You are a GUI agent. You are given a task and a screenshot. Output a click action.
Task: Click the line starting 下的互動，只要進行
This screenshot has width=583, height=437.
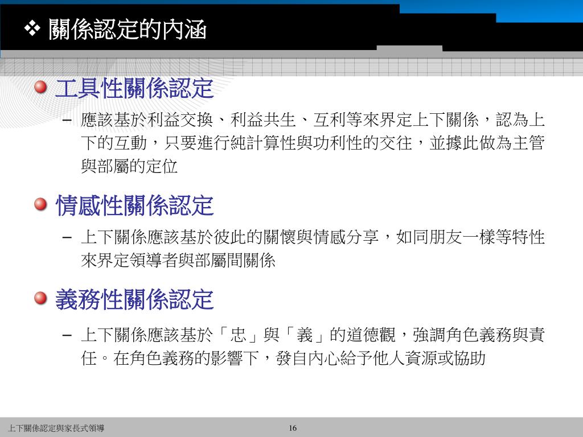[x=313, y=143]
